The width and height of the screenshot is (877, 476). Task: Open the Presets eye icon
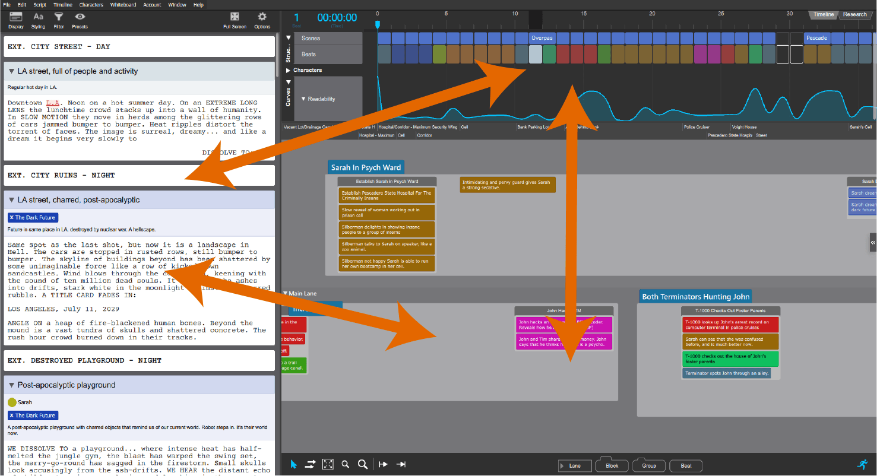[80, 17]
